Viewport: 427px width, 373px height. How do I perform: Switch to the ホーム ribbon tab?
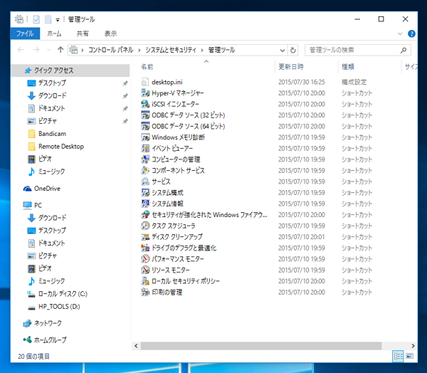(x=54, y=33)
